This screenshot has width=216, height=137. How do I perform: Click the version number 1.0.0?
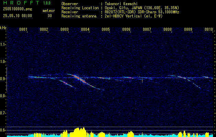pos(47,3)
